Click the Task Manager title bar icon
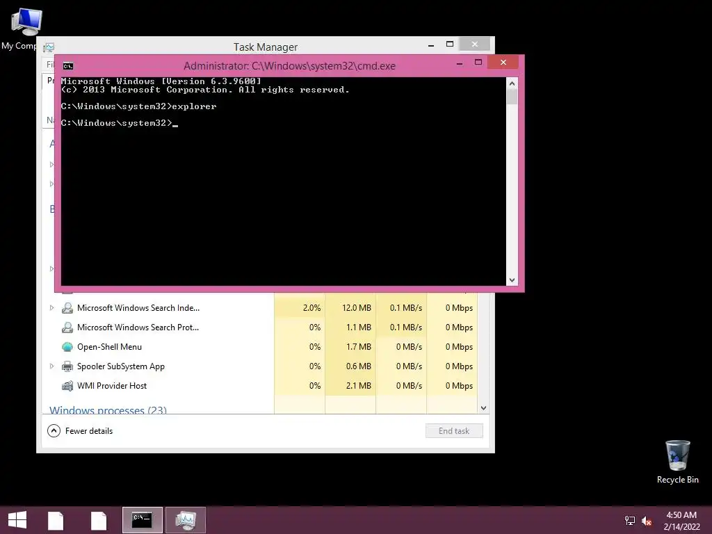712x534 pixels. (49, 47)
